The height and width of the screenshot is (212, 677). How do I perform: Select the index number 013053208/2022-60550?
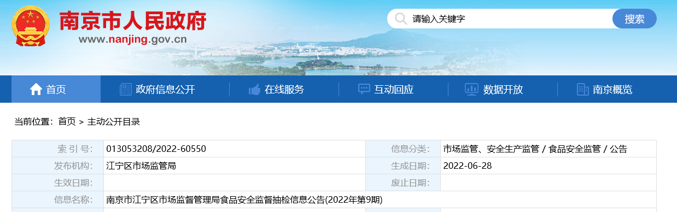(x=156, y=149)
